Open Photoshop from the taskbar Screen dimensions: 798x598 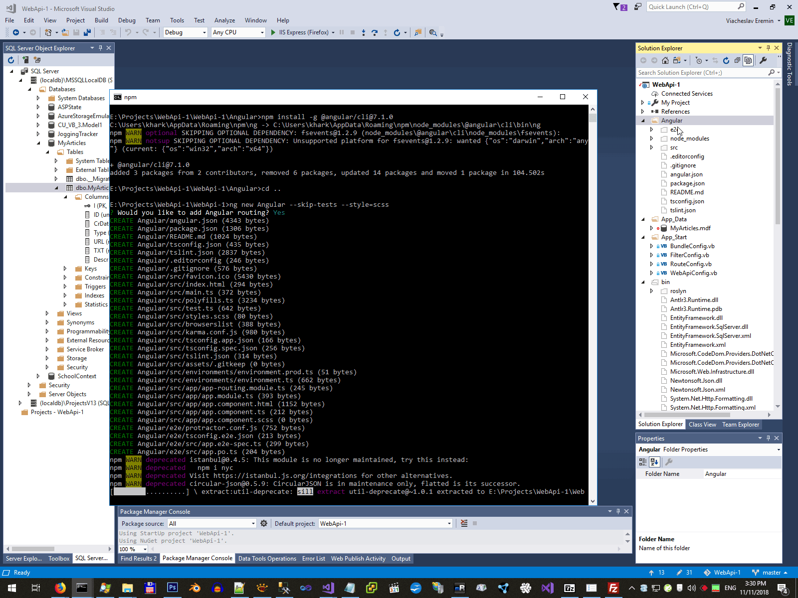point(172,588)
